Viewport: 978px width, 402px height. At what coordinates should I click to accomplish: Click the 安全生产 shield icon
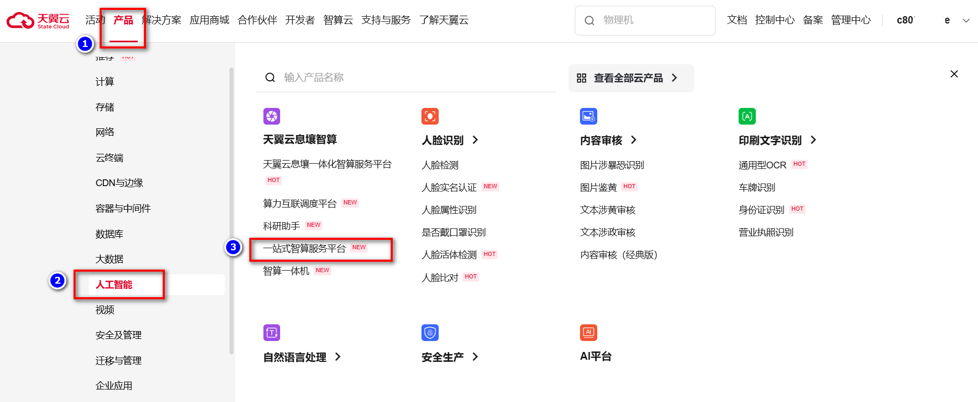pos(430,333)
